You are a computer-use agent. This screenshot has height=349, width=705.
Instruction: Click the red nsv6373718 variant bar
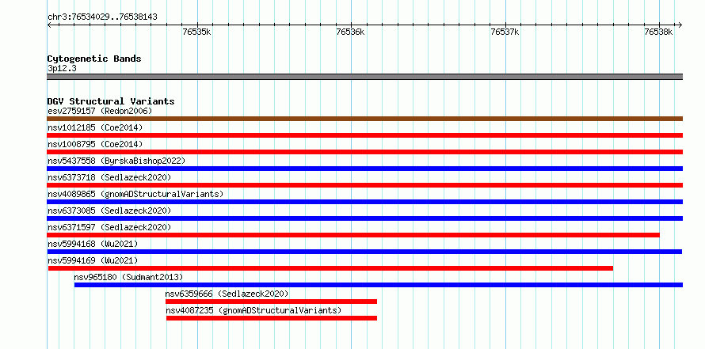click(365, 185)
